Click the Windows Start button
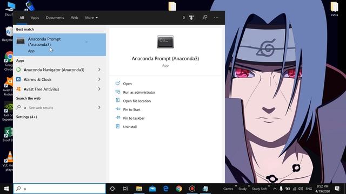Viewport: 346px width, 194px height. pos(6,189)
